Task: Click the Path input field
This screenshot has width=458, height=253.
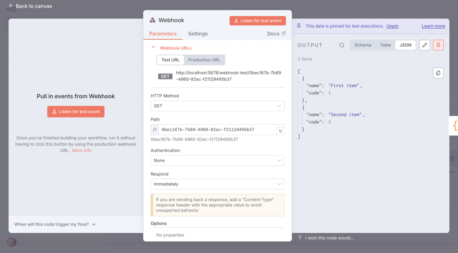Action: tap(217, 130)
